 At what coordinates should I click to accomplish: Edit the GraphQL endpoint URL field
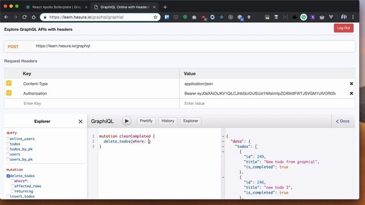(193, 46)
